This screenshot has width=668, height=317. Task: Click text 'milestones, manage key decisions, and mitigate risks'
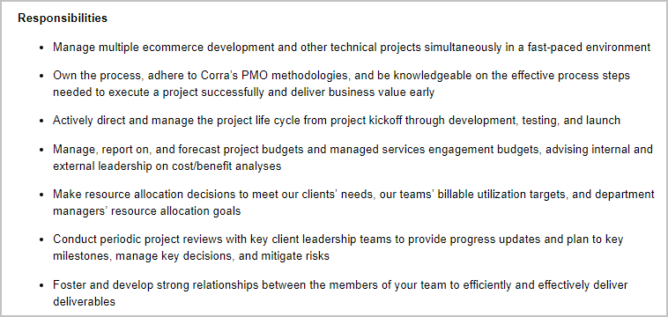191,256
